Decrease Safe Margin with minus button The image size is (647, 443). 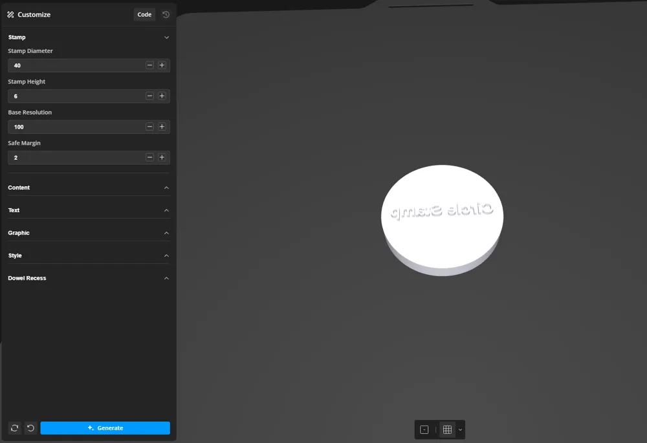150,157
